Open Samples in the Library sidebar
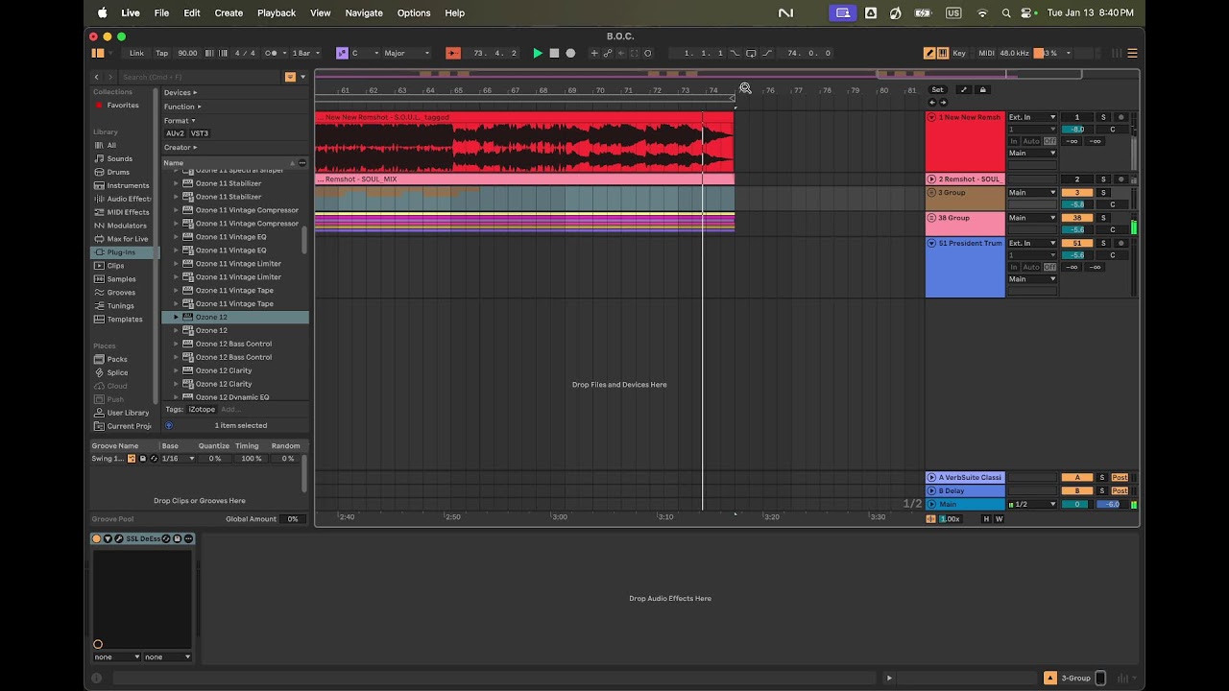Viewport: 1229px width, 691px height. click(121, 279)
